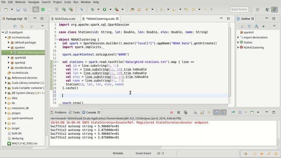Open the External Tools dropdown arrow
281x158 pixels.
(x=122, y=9)
